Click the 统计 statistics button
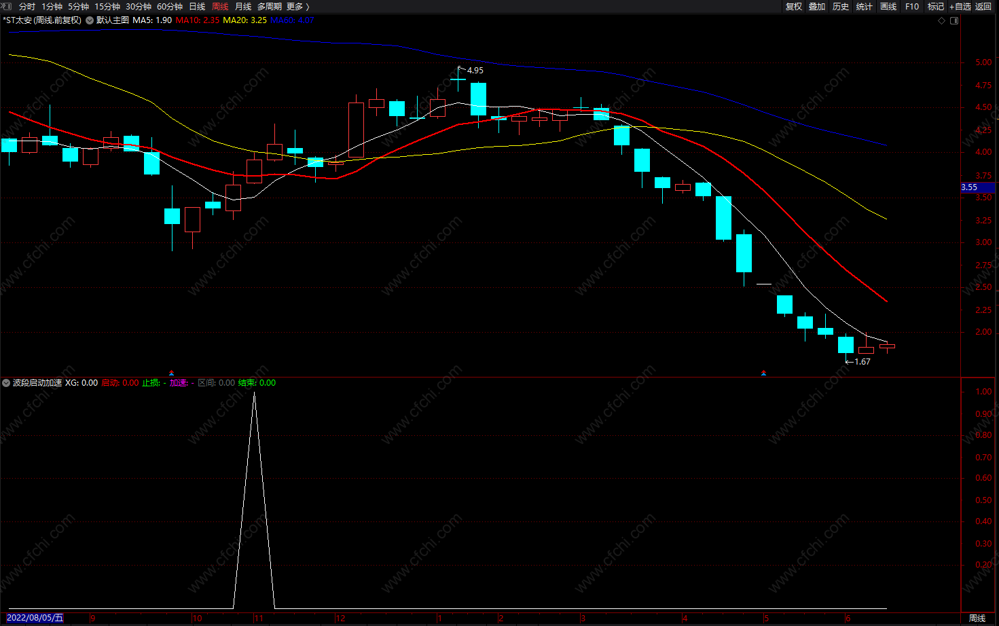 865,6
